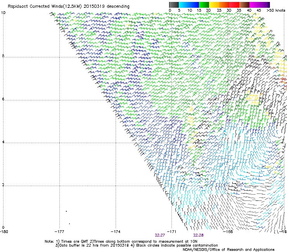Click the purple time stamp '22:27'
This screenshot has height=252, width=287.
(160, 235)
